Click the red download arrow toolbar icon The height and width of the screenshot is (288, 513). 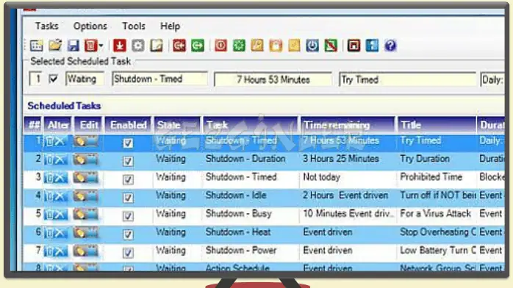119,46
